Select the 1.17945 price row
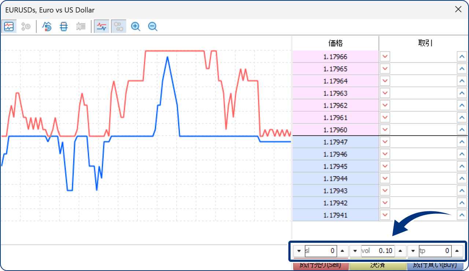The image size is (469, 271). 335,166
